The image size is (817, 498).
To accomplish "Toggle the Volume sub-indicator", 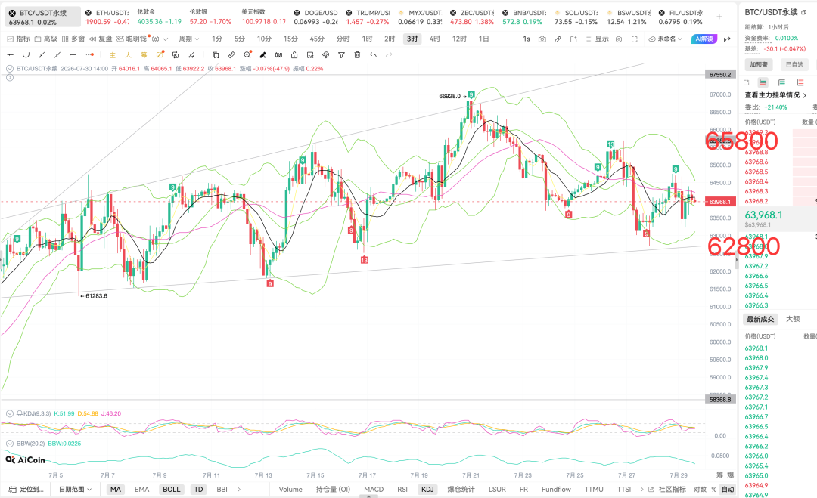I will (x=290, y=489).
